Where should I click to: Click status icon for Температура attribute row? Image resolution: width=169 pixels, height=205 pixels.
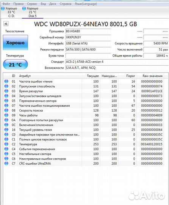(6, 144)
